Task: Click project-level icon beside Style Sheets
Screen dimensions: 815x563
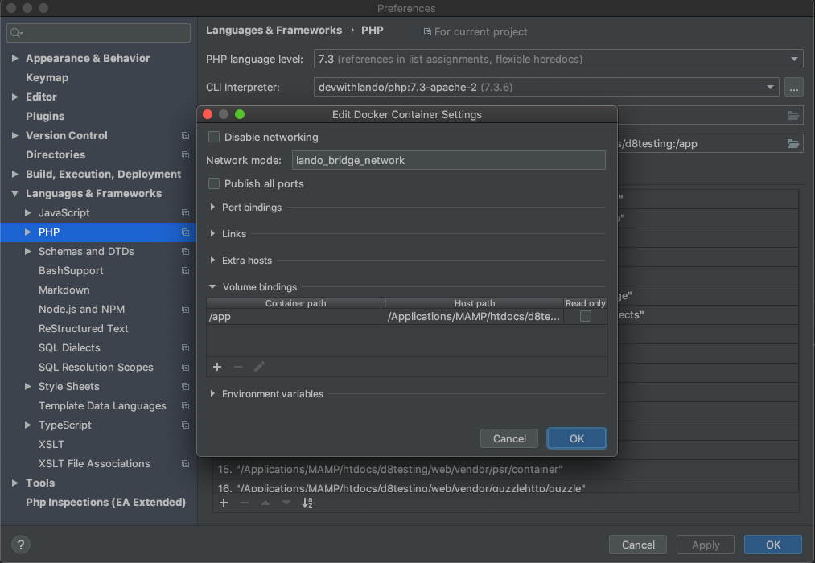Action: click(x=185, y=386)
